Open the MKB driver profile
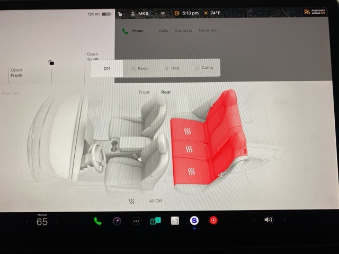This screenshot has width=339, height=254. 139,13
